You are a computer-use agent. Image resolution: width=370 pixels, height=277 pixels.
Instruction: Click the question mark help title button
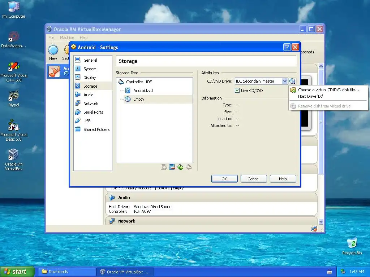pyautogui.click(x=287, y=47)
